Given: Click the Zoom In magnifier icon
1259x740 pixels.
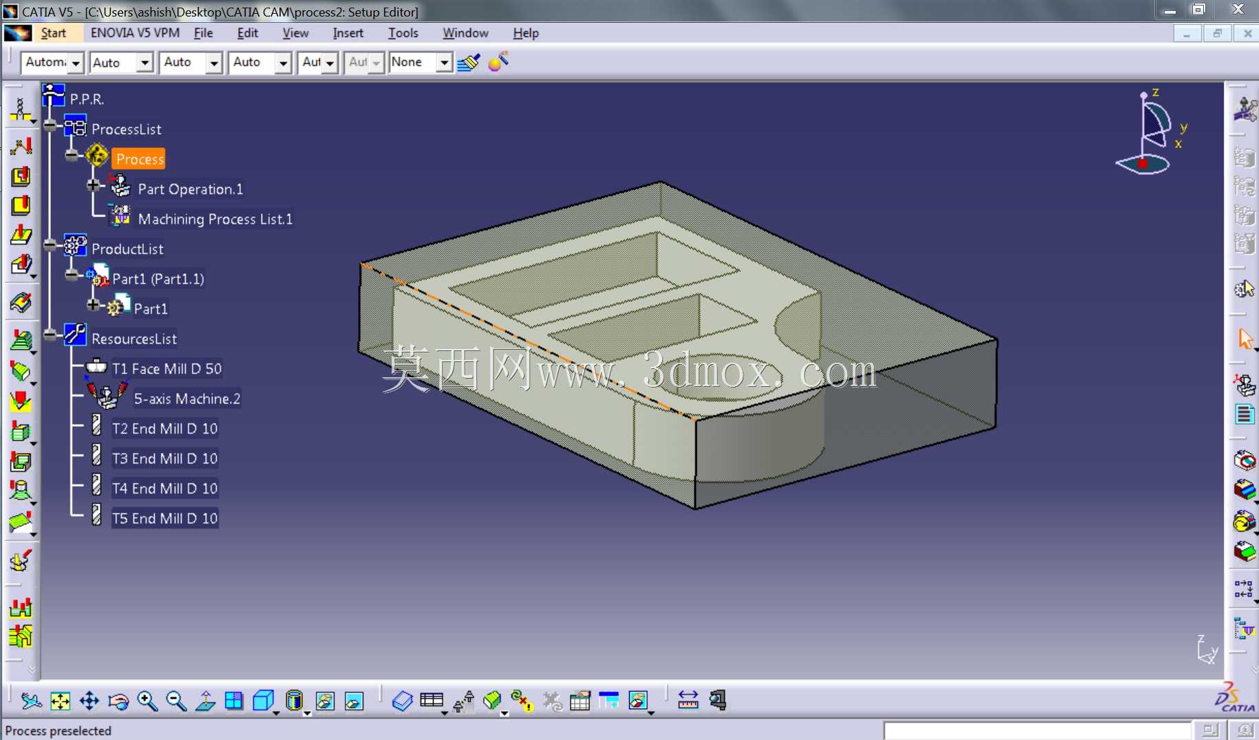Looking at the screenshot, I should (x=147, y=701).
